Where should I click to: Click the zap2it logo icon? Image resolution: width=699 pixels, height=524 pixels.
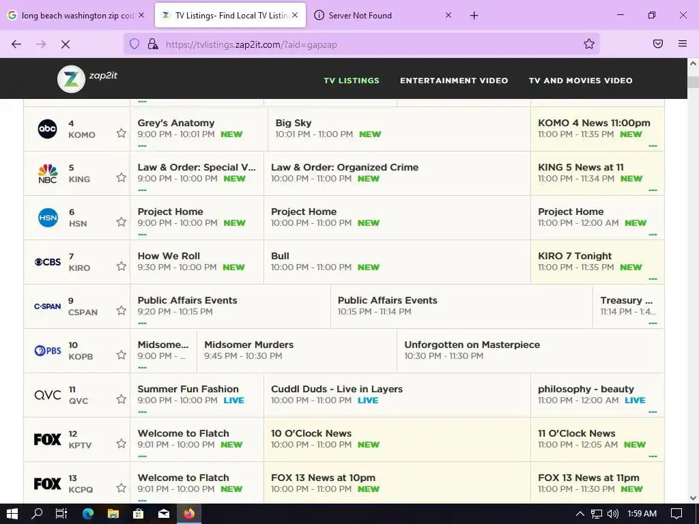71,79
